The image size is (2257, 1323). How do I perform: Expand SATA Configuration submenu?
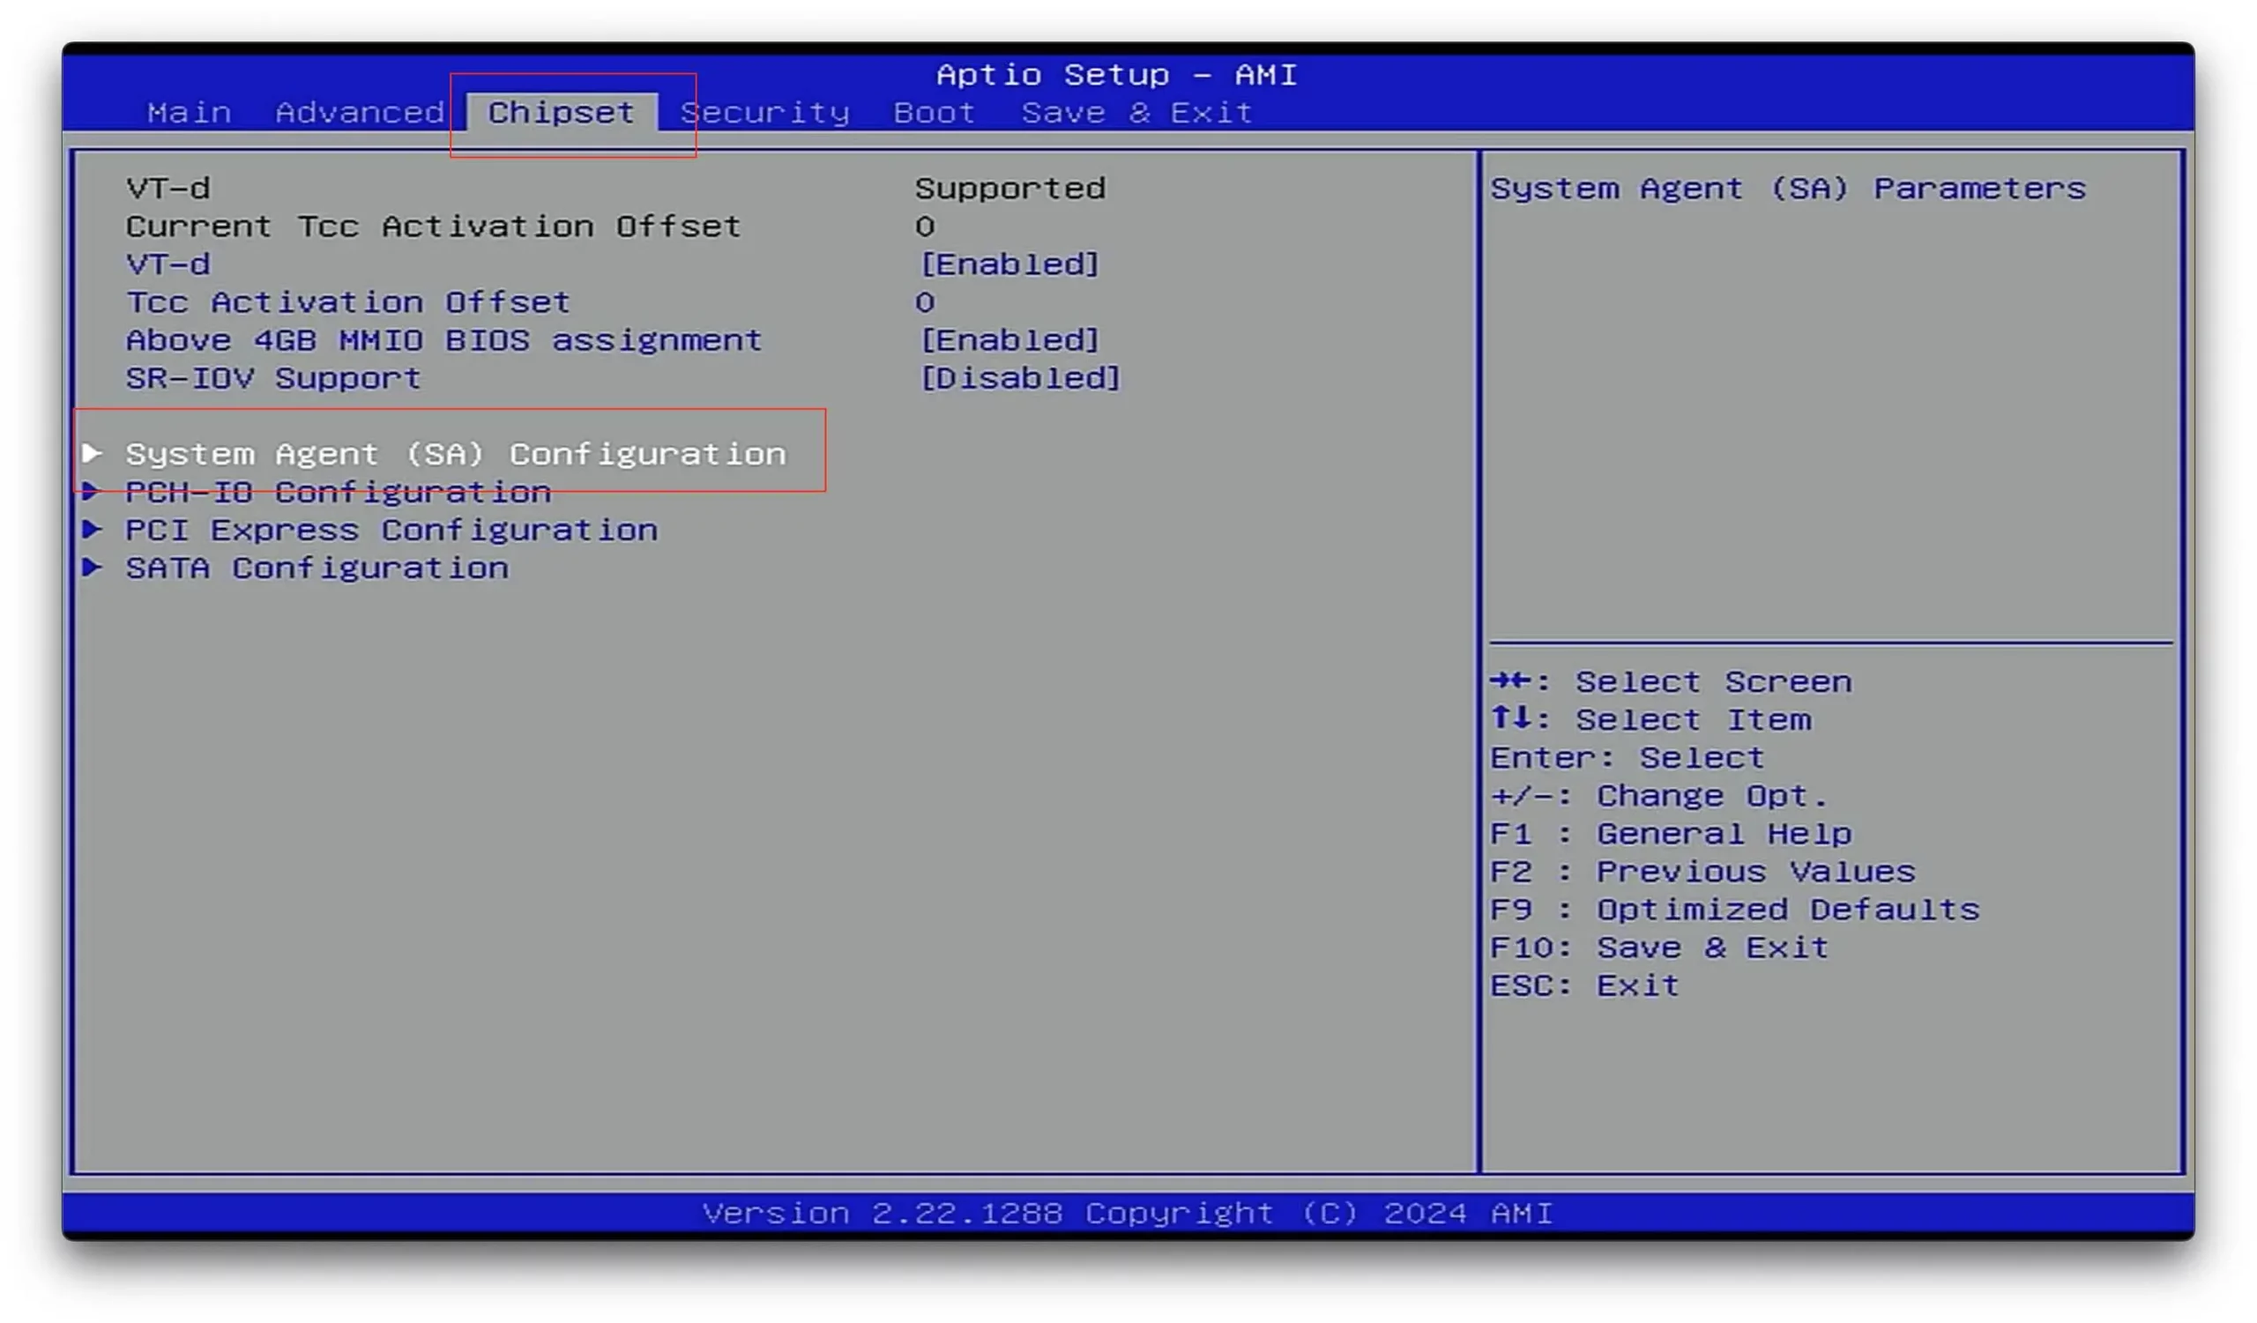[x=317, y=569]
